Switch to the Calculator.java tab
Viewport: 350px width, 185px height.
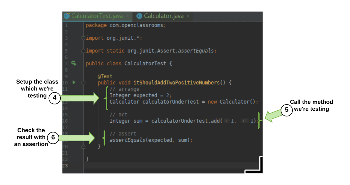pos(164,16)
